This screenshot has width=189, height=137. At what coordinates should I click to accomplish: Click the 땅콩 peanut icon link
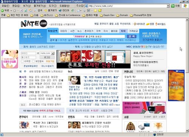pyautogui.click(x=150, y=24)
